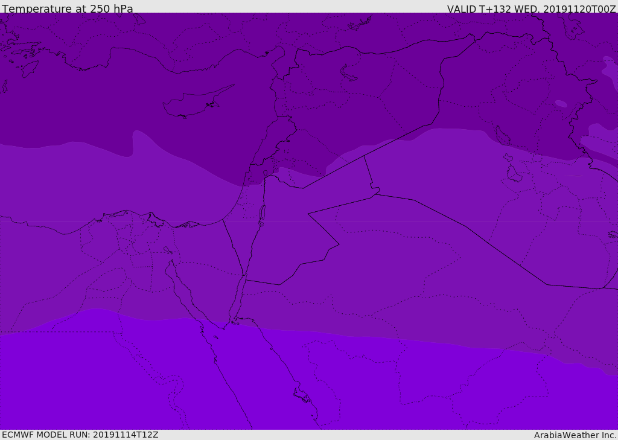This screenshot has width=618, height=440.
Task: Click the "ECMWF MODEL RUN: 20191114T12Z" text
Action: point(80,435)
